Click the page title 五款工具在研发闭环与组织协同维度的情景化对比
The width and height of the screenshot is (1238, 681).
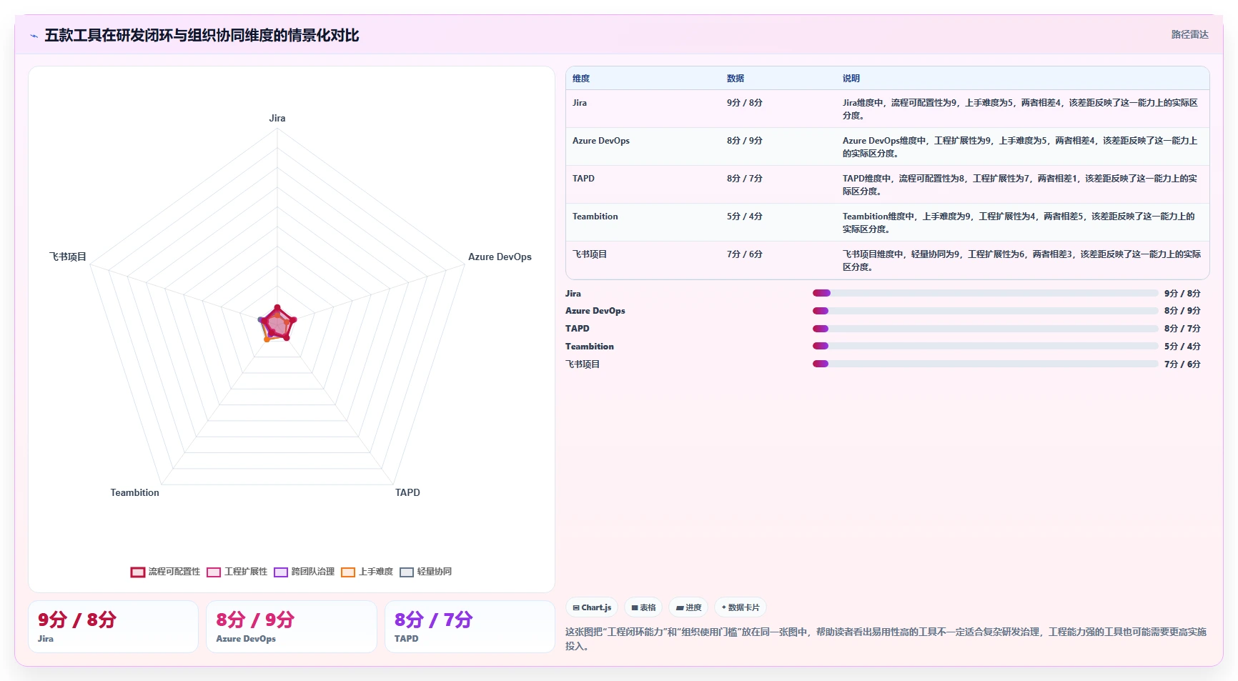point(202,36)
